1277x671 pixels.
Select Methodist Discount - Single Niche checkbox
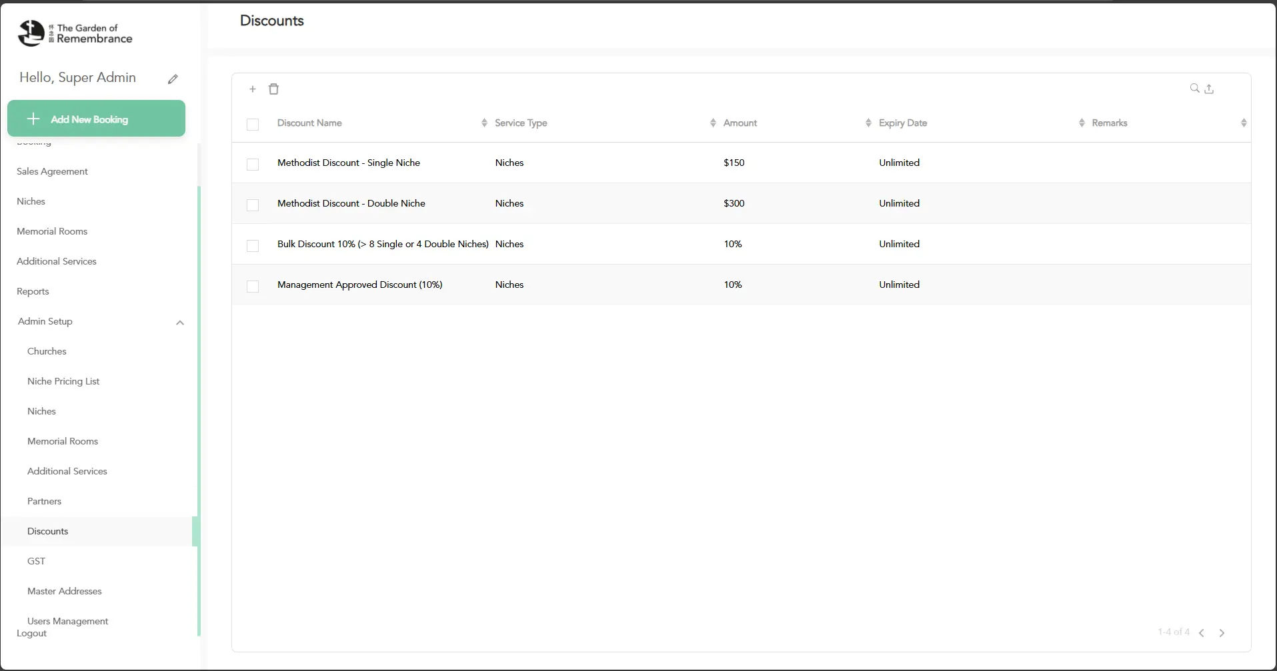[x=253, y=165]
